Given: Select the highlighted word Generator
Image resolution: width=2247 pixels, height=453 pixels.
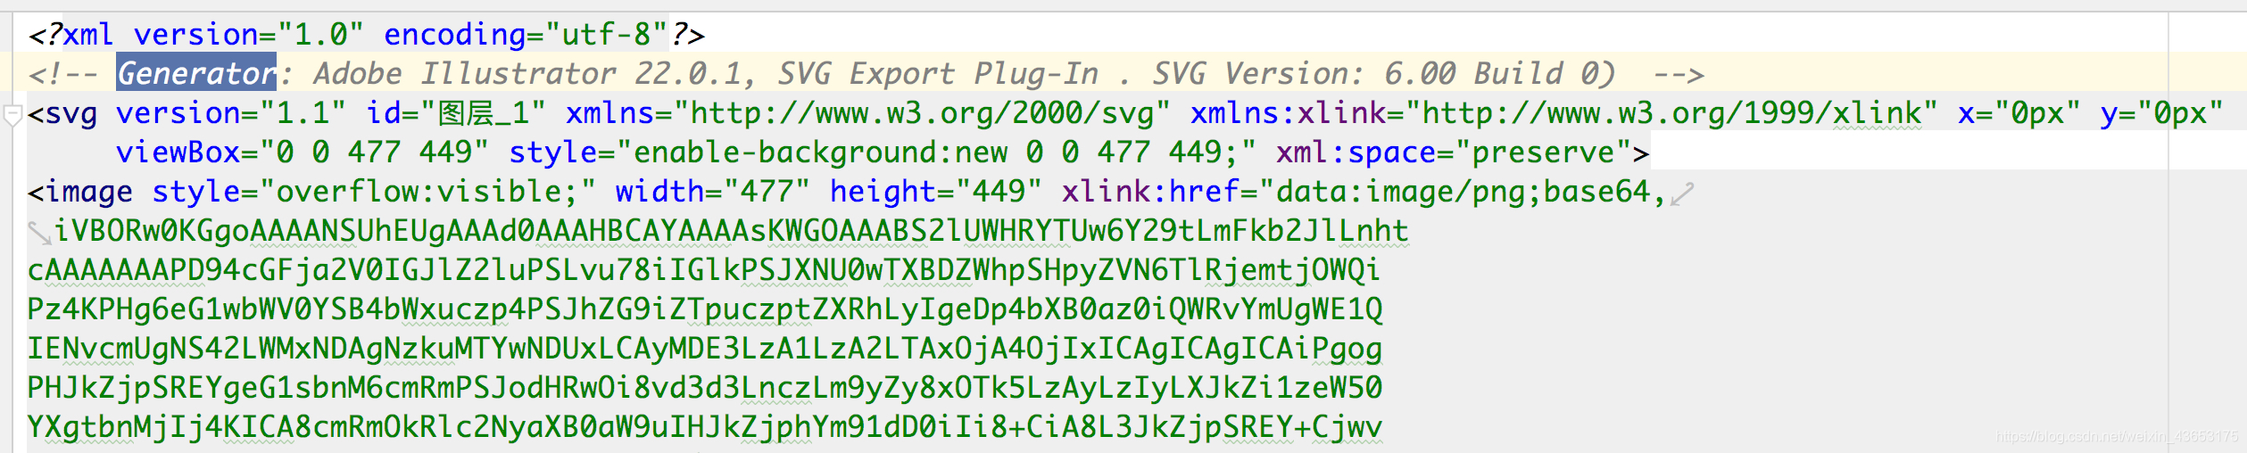Looking at the screenshot, I should [x=196, y=73].
